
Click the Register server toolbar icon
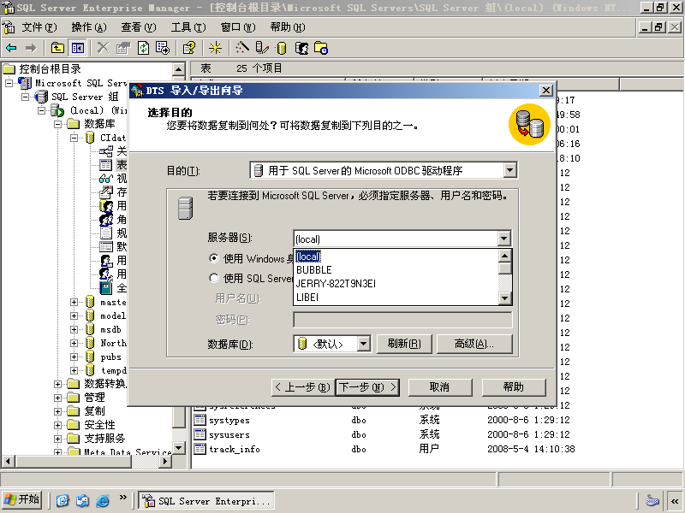click(x=262, y=48)
